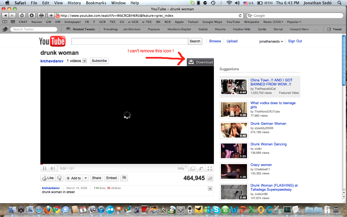Open Safari downloads arrow icon in toolbar
The width and height of the screenshot is (347, 217).
pos(31,15)
